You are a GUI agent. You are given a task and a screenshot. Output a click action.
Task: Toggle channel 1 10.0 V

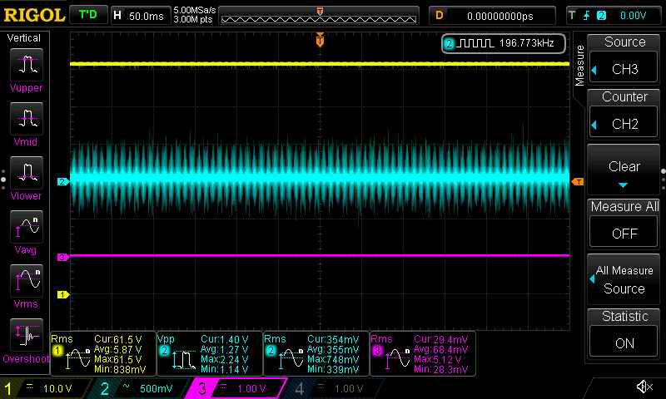point(45,388)
